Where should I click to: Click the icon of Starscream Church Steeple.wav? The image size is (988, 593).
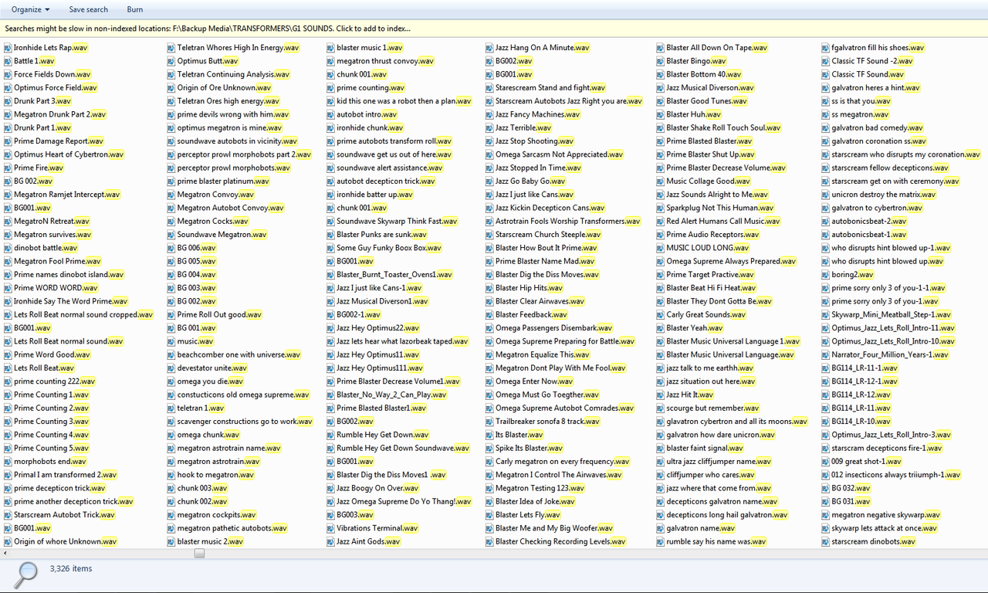[489, 235]
